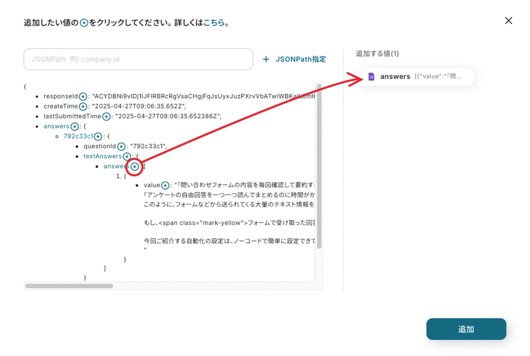Collapse the nested answers array node

click(117, 166)
